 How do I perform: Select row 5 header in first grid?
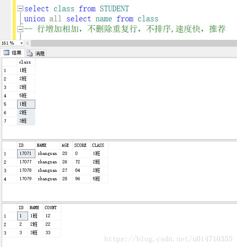click(x=10, y=104)
